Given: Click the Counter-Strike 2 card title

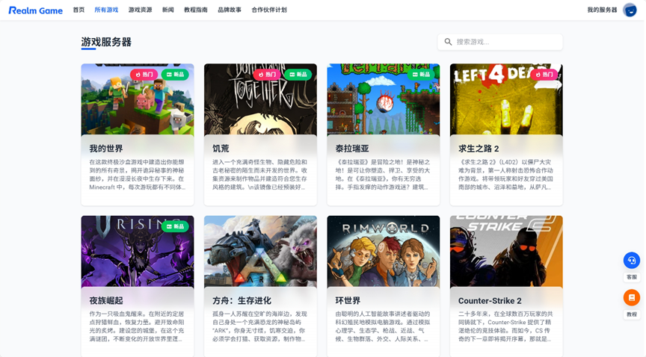Looking at the screenshot, I should pyautogui.click(x=490, y=300).
